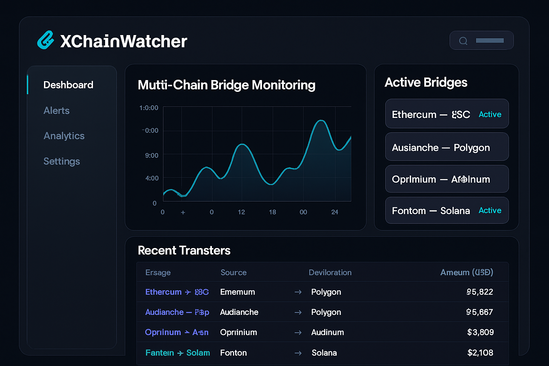Sort by the Ameum (USD) column header
549x366 pixels.
466,272
